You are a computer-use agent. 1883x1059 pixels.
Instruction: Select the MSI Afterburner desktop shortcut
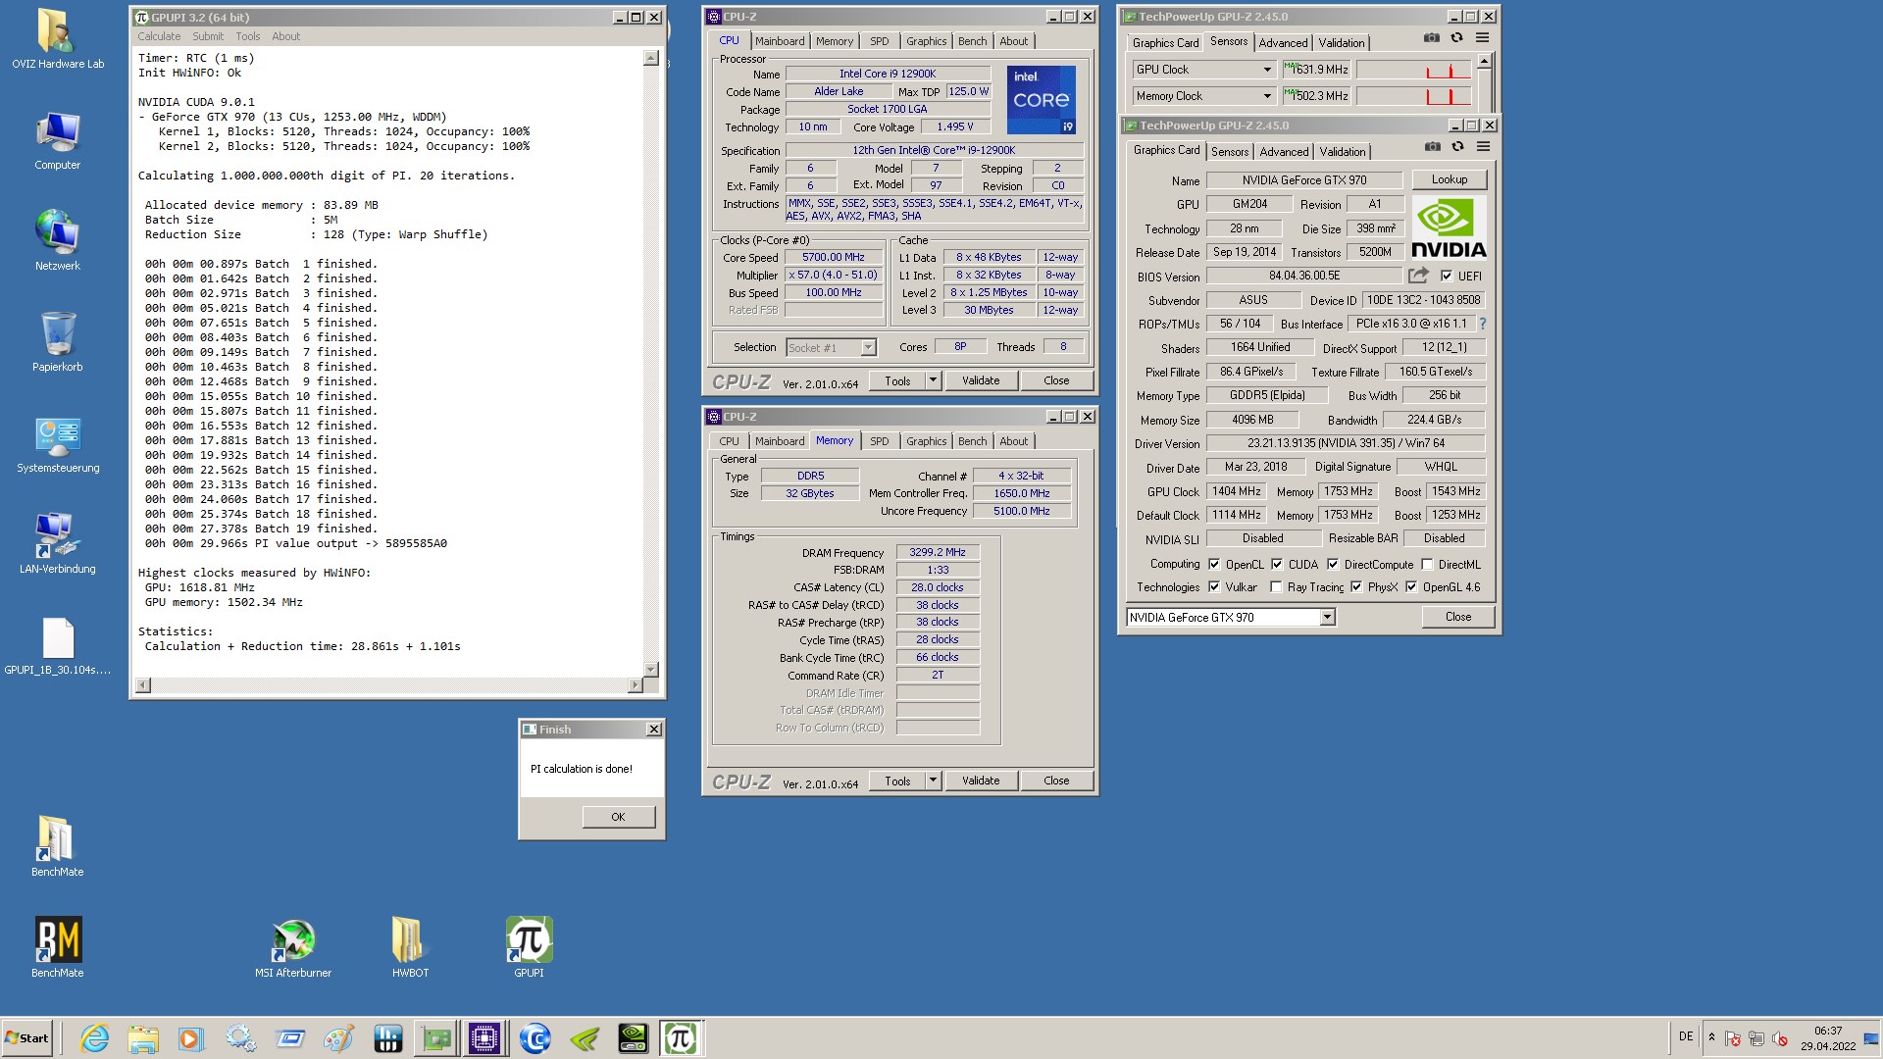click(x=293, y=947)
